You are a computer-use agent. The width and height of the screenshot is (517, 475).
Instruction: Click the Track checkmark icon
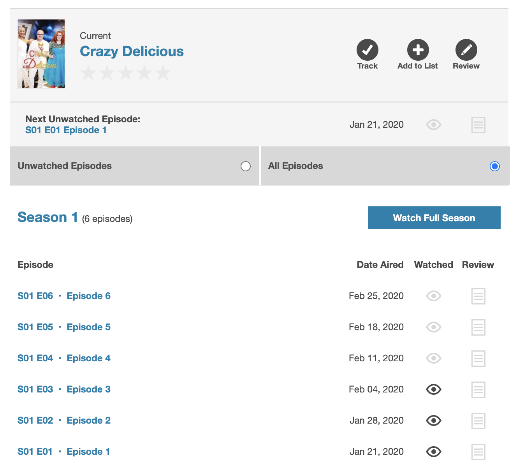tap(367, 50)
